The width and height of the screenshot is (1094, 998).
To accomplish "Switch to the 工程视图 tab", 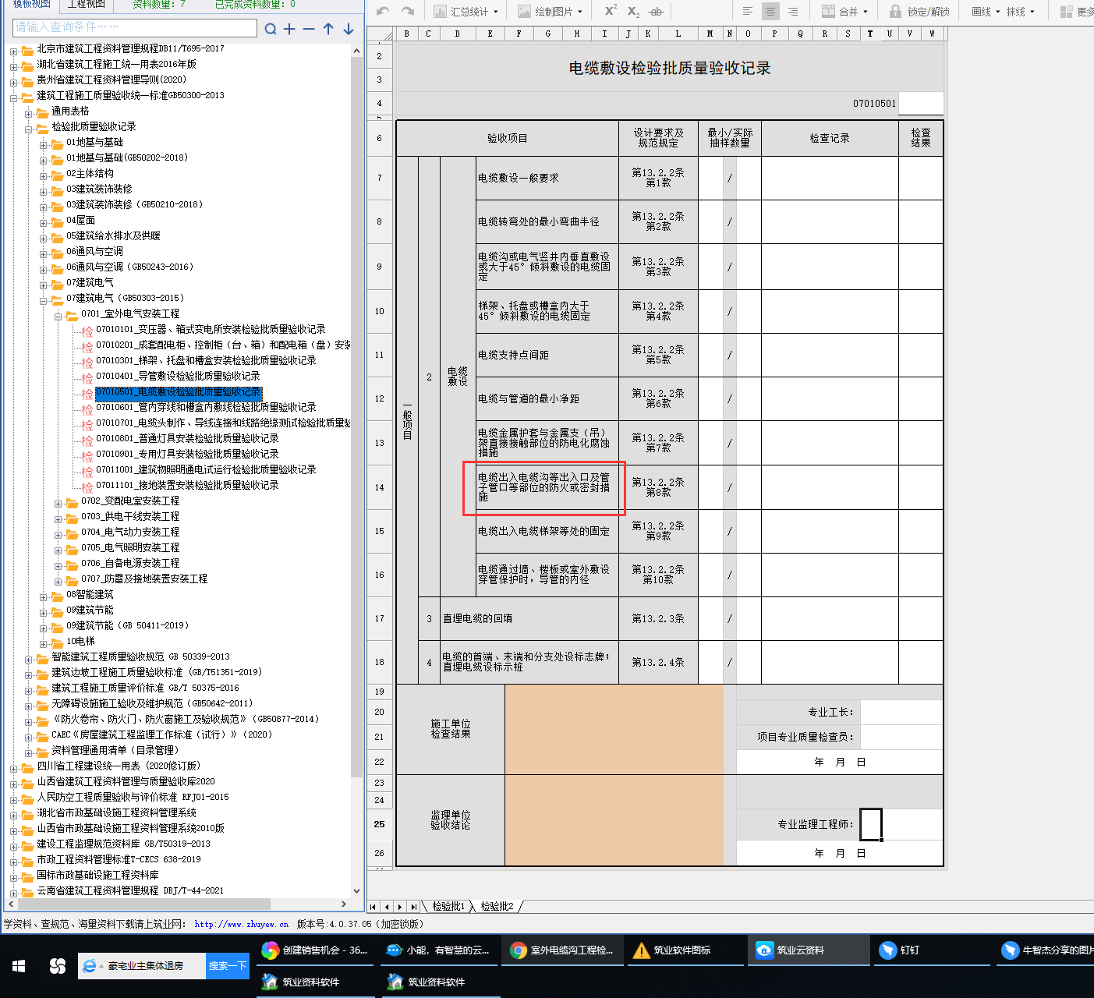I will pos(86,5).
